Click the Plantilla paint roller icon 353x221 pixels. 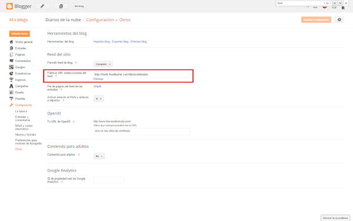[11, 99]
